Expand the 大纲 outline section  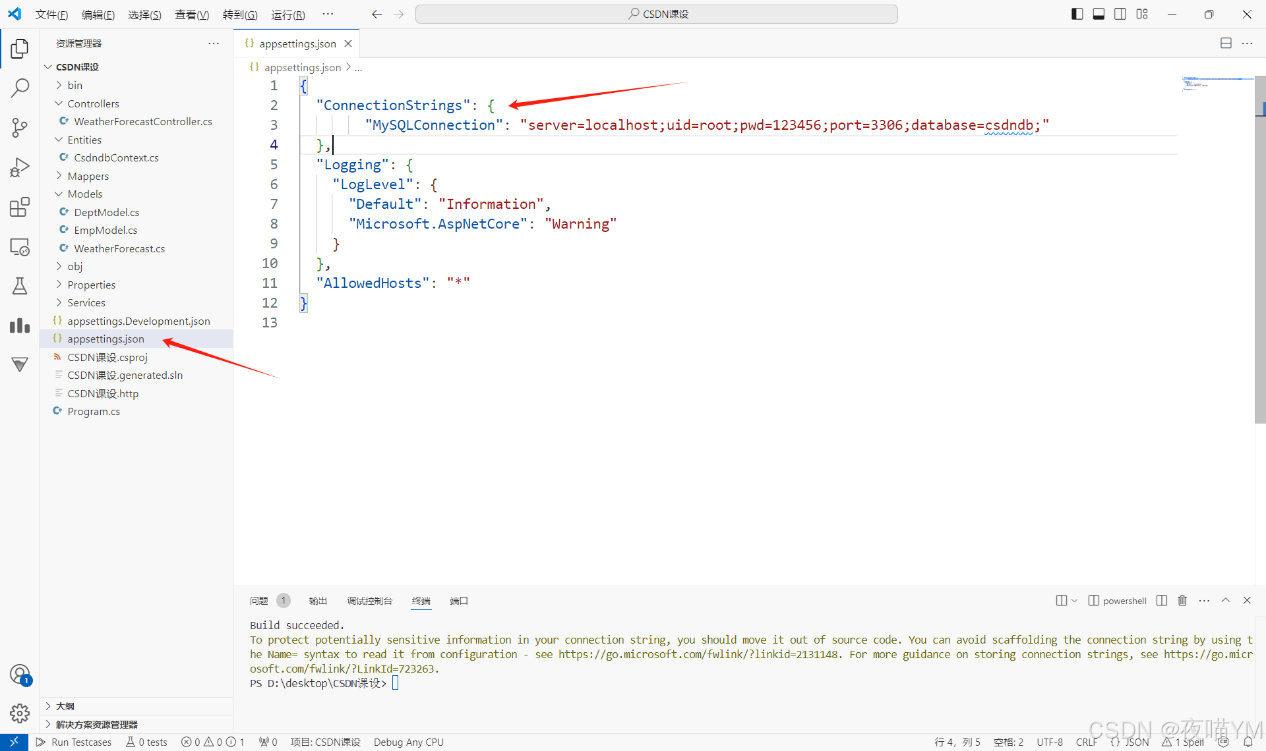[136, 706]
